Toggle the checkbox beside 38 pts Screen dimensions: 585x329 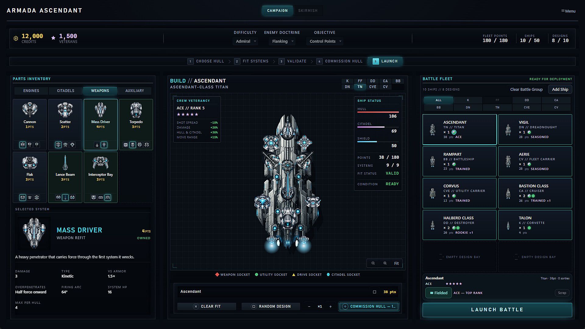coord(374,292)
